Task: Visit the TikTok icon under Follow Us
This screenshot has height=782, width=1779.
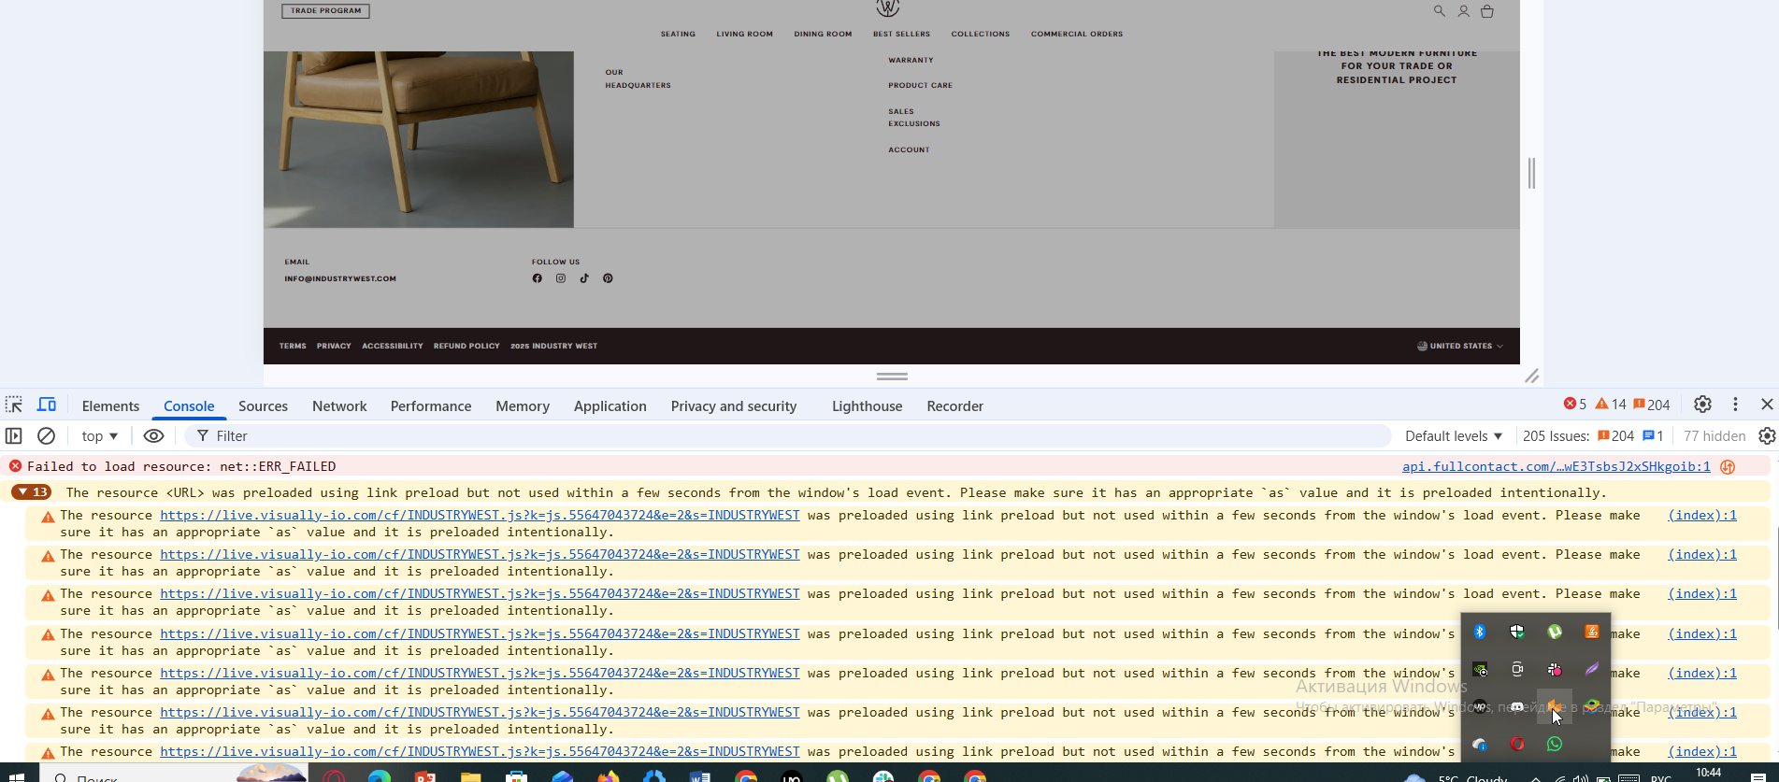Action: pos(584,278)
